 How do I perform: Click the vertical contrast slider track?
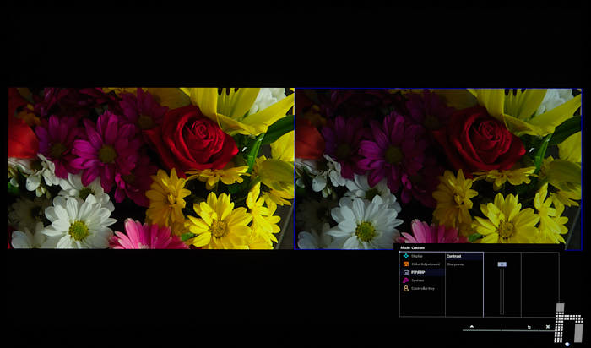click(502, 291)
